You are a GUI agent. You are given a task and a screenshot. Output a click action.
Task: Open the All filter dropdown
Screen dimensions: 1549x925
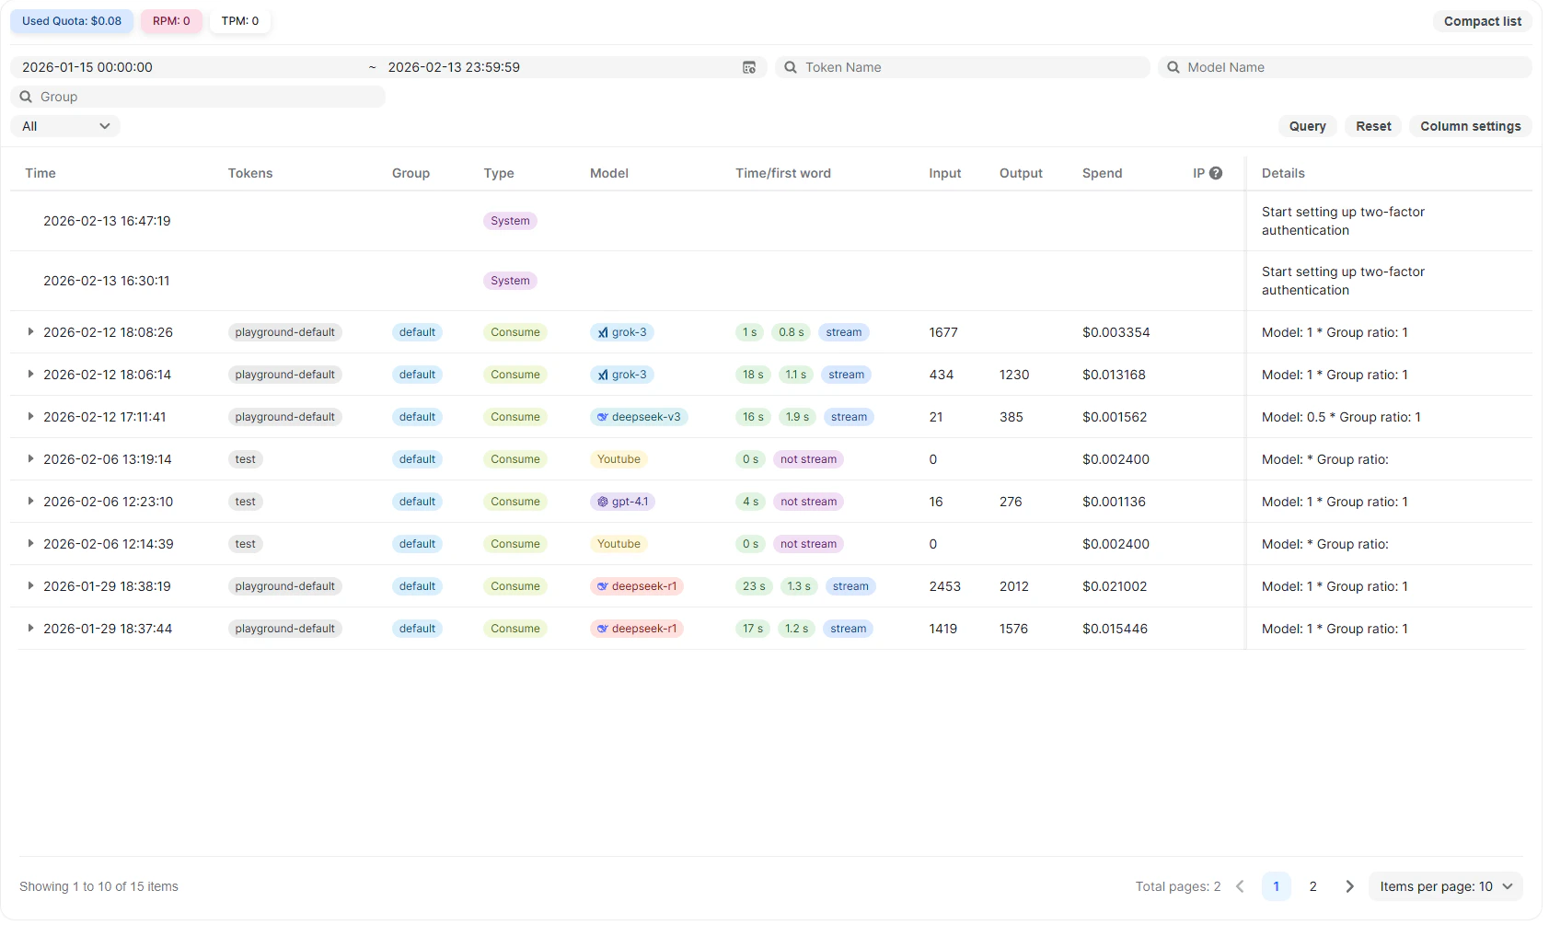coord(64,126)
